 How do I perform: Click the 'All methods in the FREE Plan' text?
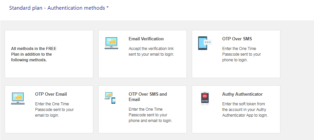coord(34,54)
